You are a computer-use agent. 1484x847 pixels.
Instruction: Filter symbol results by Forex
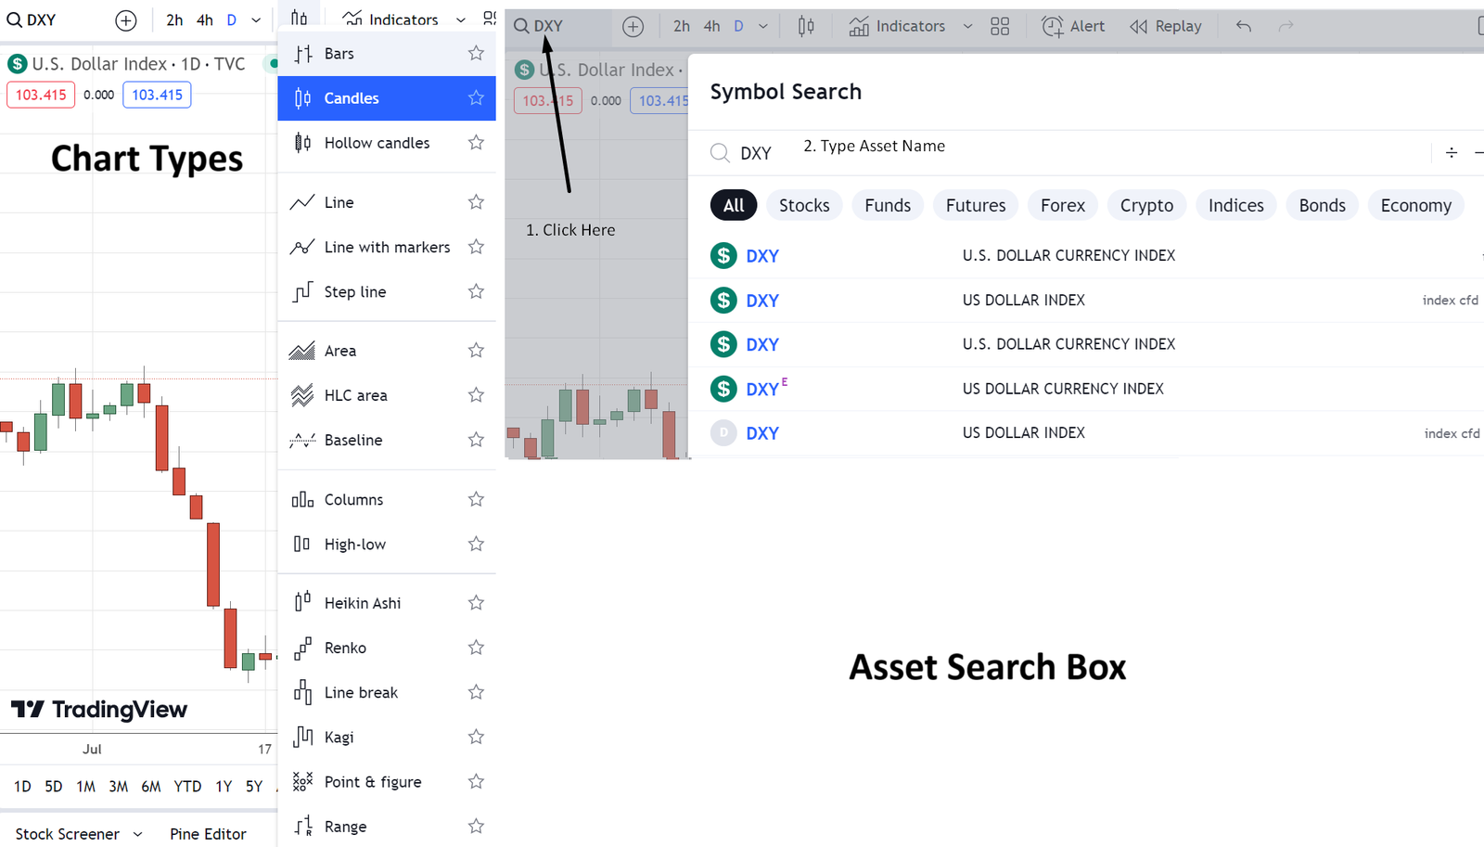click(1063, 205)
